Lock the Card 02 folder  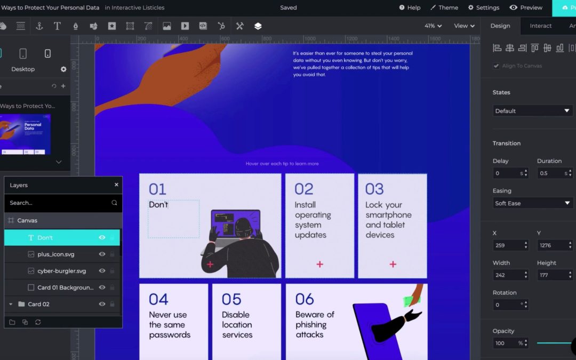pyautogui.click(x=112, y=304)
